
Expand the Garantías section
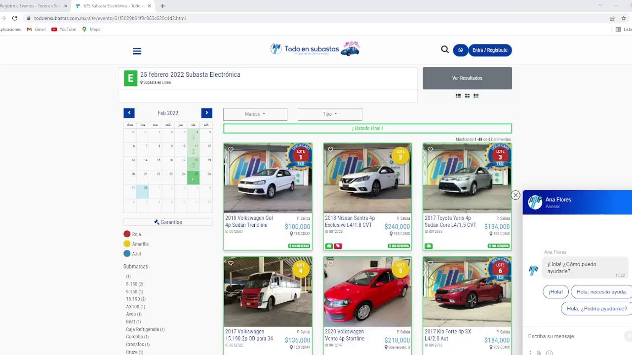click(x=168, y=222)
